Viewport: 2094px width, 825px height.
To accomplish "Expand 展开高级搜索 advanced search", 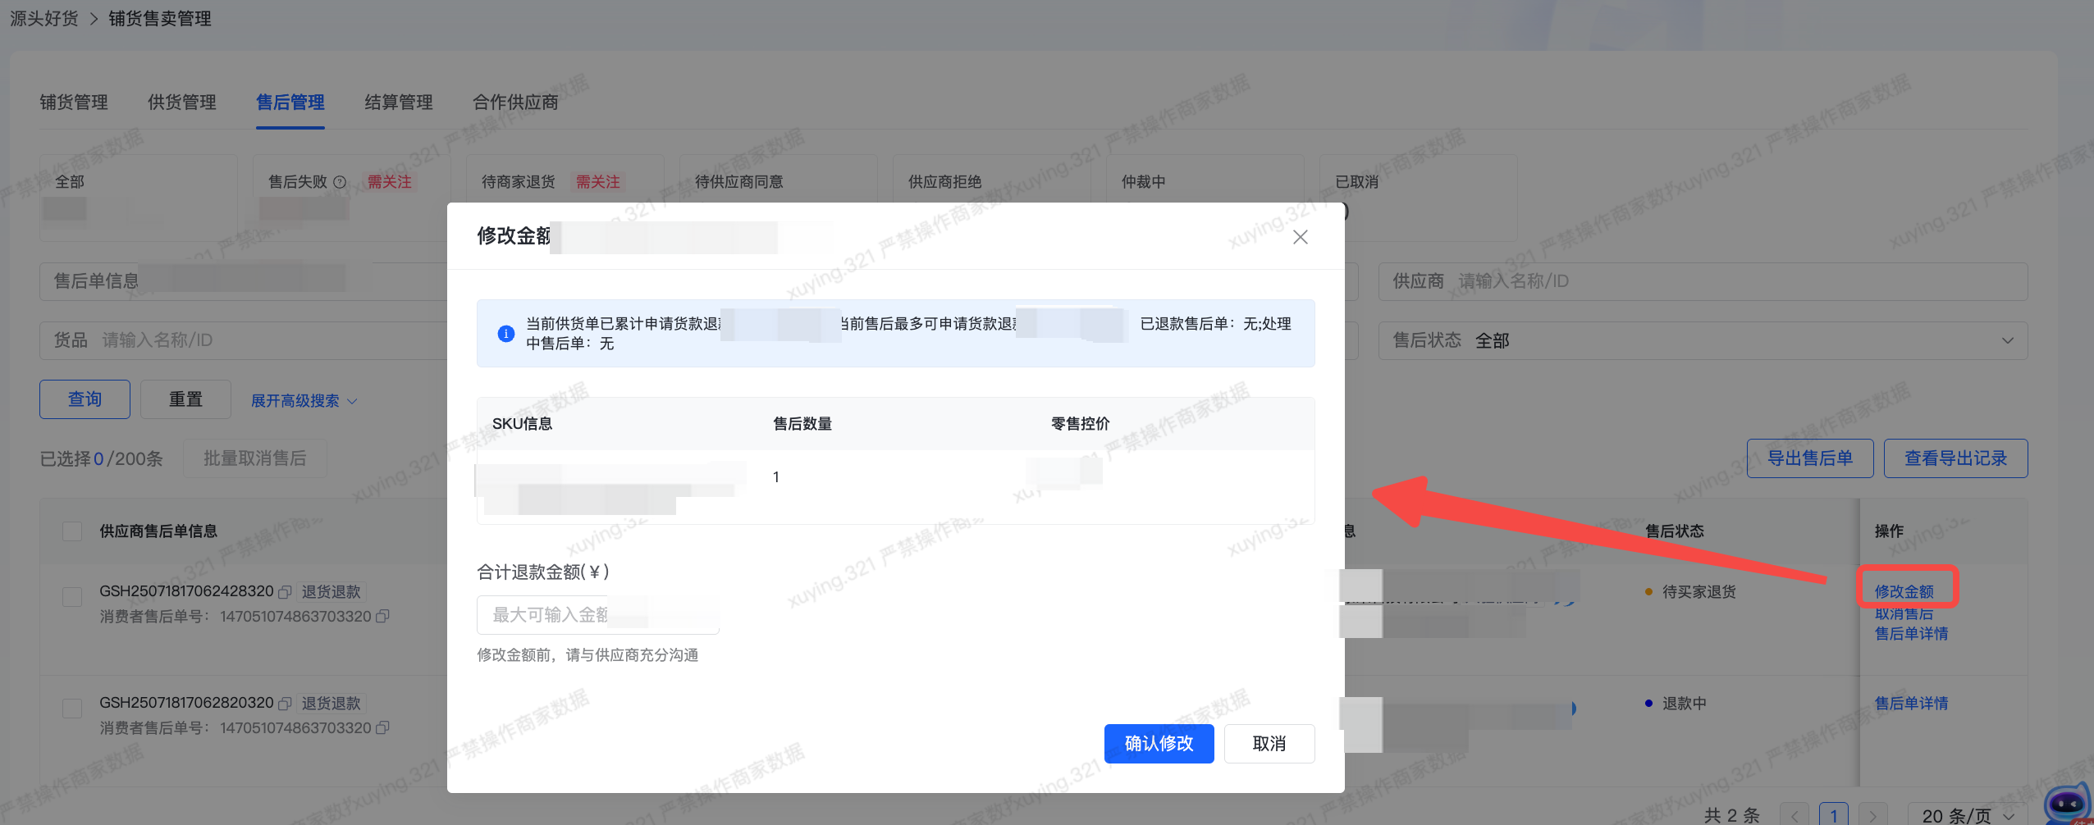I will [304, 401].
